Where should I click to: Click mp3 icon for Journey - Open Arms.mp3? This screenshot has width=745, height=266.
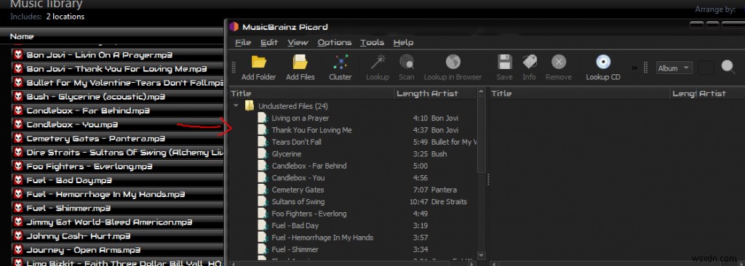coord(17,250)
